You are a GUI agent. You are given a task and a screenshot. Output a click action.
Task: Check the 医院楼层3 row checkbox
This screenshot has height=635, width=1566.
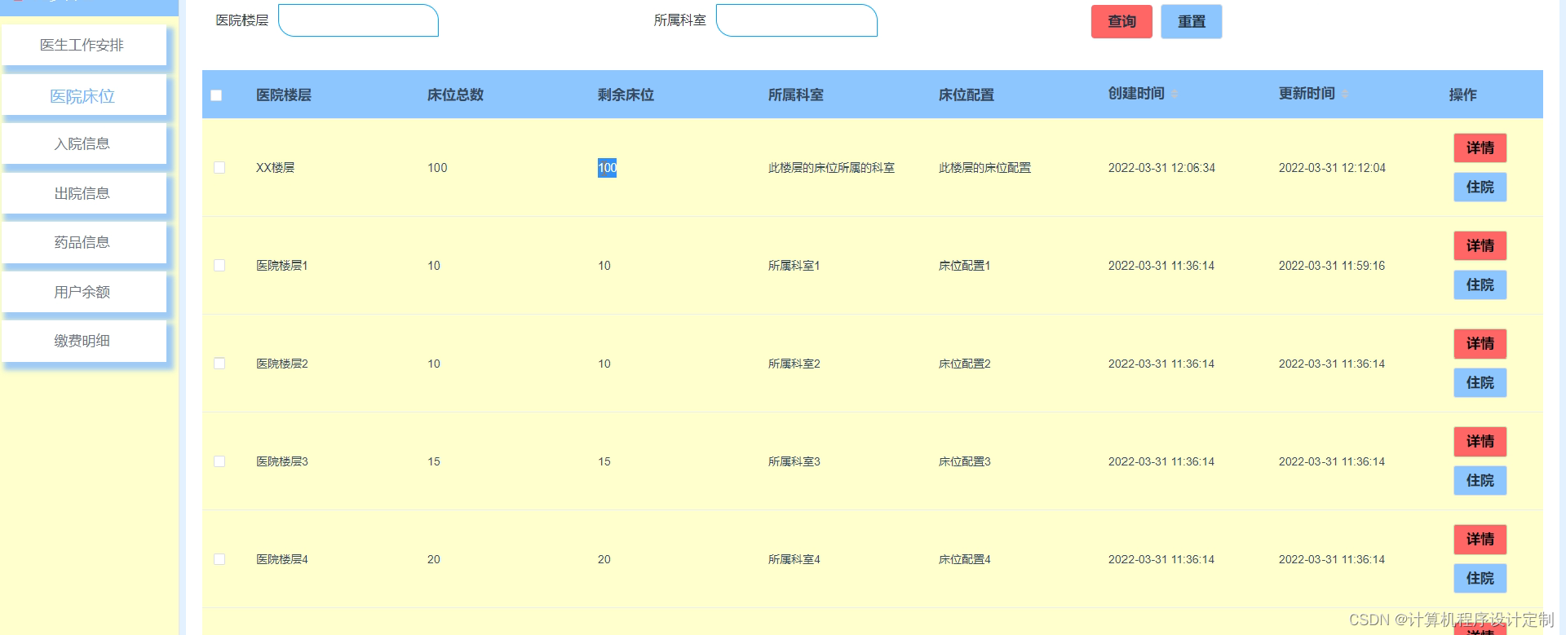[x=219, y=461]
